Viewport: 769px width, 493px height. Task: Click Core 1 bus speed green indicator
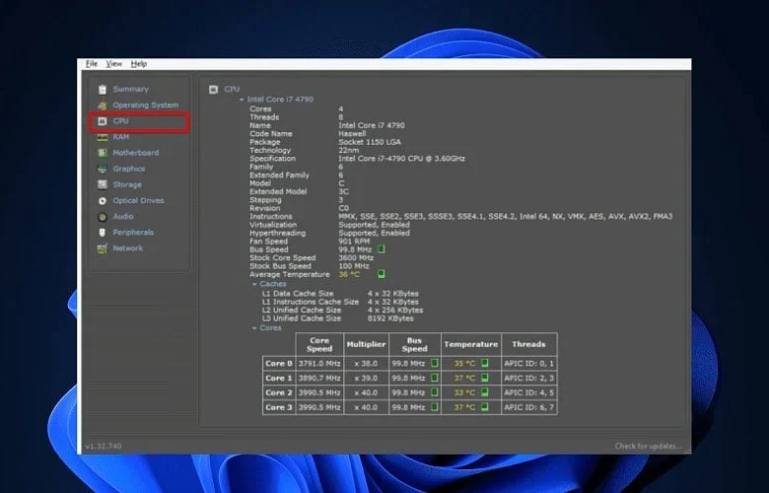(434, 378)
